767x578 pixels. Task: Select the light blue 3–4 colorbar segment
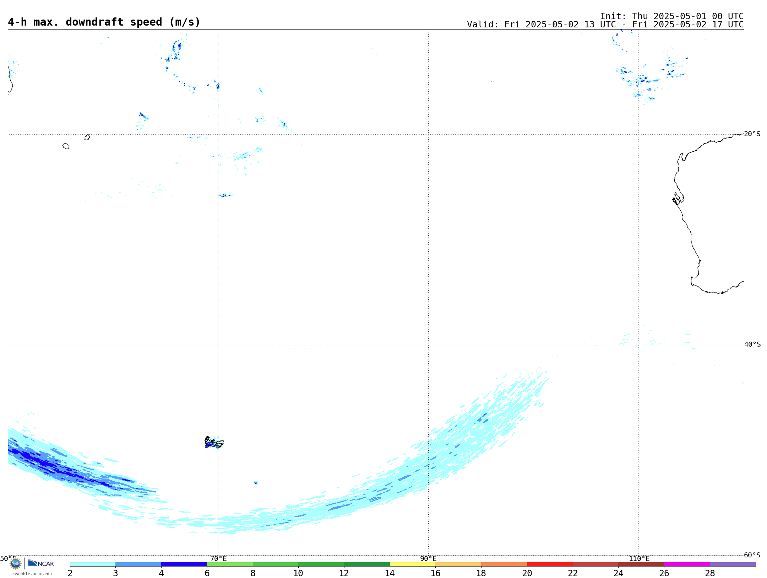coord(138,564)
